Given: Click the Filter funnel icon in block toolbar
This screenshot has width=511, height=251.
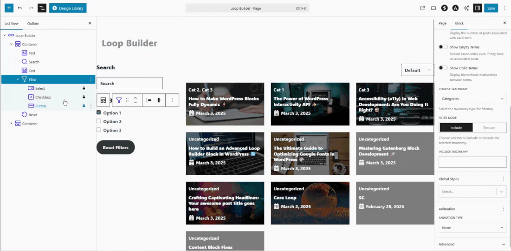Looking at the screenshot, I should [119, 100].
